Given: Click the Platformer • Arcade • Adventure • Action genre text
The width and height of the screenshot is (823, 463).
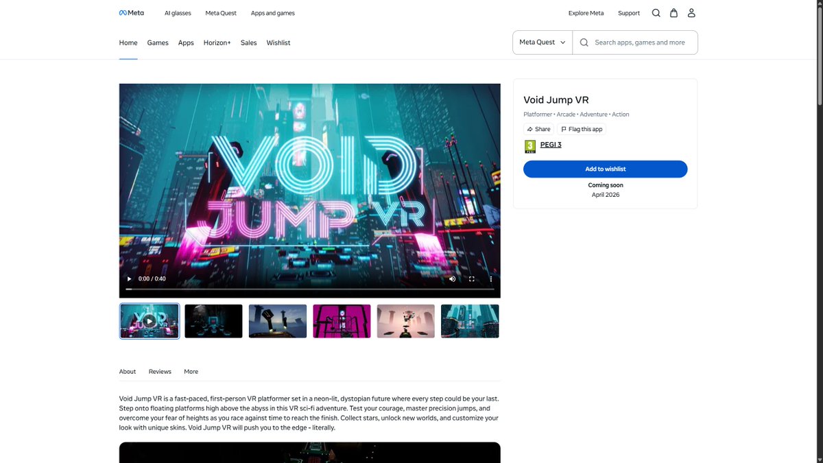Looking at the screenshot, I should (x=576, y=115).
